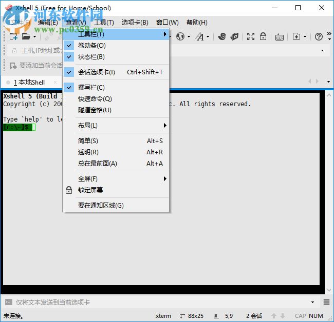Open the 帮助(H) menu
This screenshot has height=322, width=334.
(x=197, y=23)
